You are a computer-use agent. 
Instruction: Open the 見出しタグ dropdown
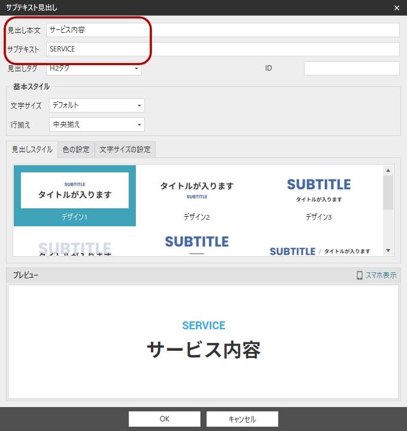pyautogui.click(x=93, y=69)
